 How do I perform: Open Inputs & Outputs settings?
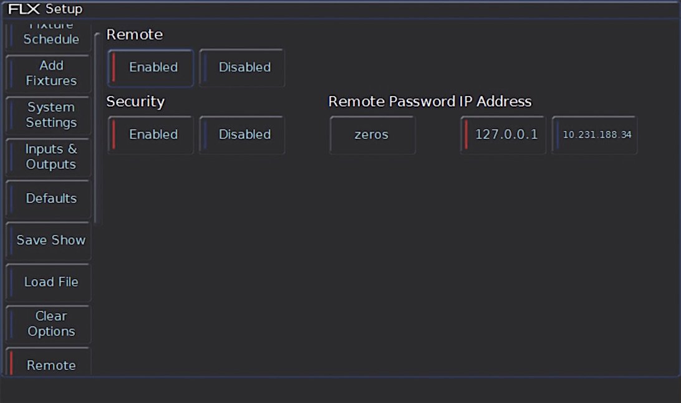(48, 156)
